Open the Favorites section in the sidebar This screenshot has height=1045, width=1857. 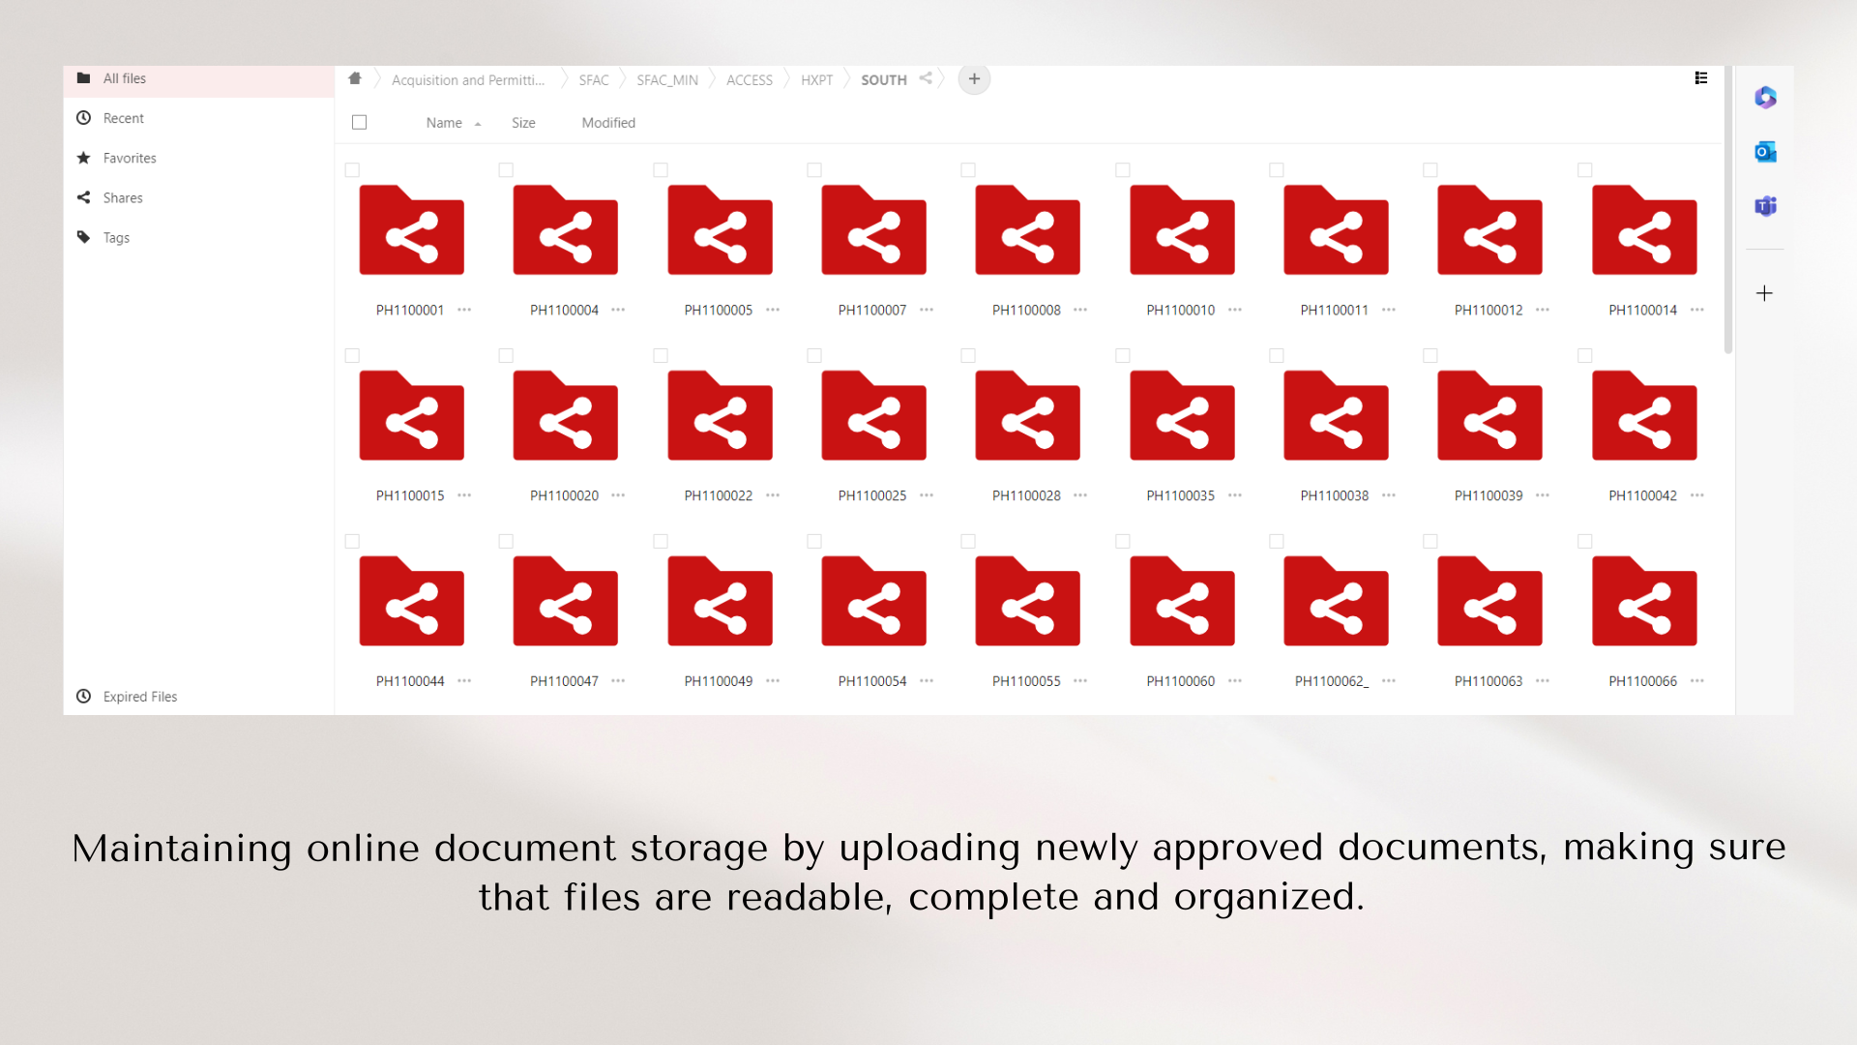130,158
